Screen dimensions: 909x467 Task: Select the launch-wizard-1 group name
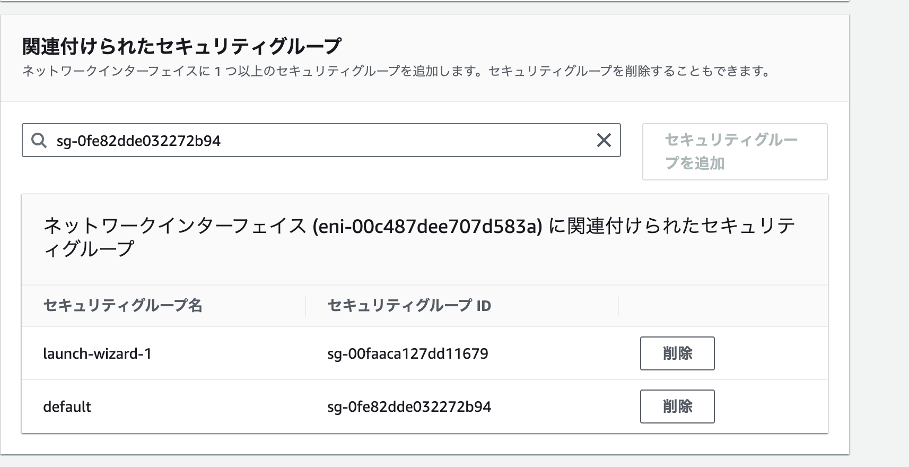97,354
